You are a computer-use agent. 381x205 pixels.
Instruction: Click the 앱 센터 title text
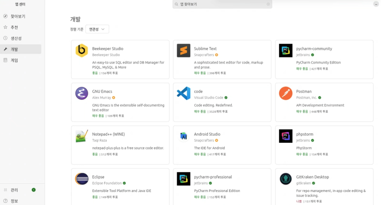point(20,4)
